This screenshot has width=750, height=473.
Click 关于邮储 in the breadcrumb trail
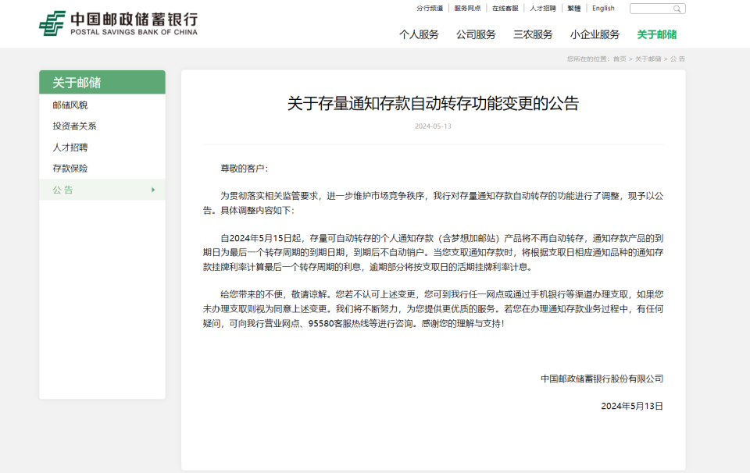pyautogui.click(x=648, y=59)
